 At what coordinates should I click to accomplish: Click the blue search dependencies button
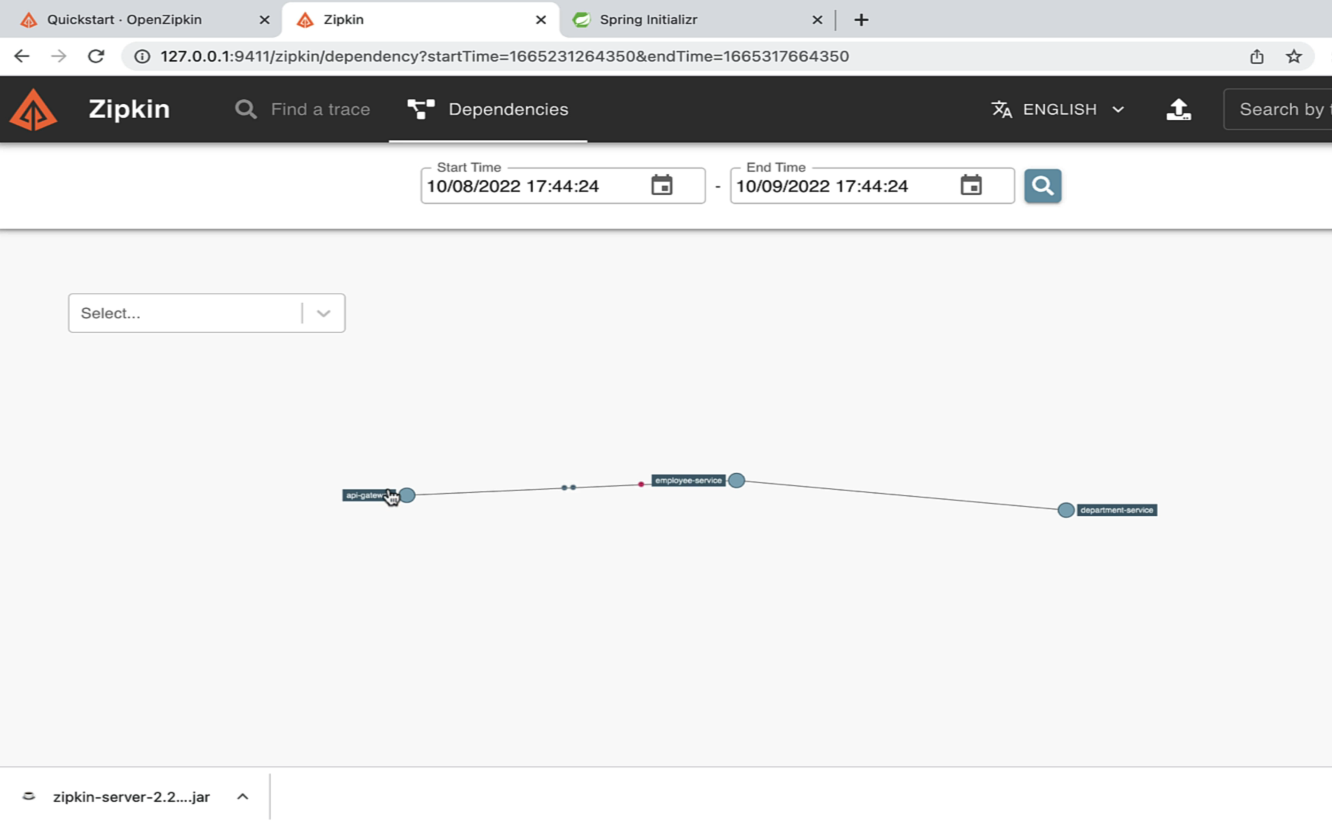pos(1042,186)
